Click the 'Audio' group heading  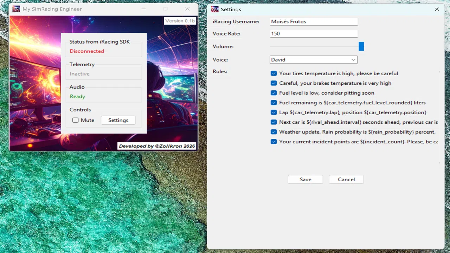click(77, 87)
